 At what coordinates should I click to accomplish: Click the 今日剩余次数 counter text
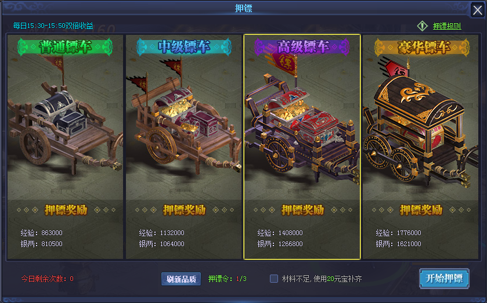tap(47, 279)
